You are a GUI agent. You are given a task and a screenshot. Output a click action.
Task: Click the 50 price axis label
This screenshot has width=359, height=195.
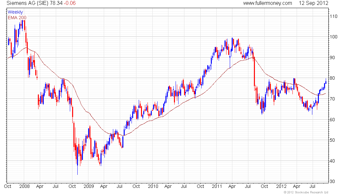pos(332,140)
